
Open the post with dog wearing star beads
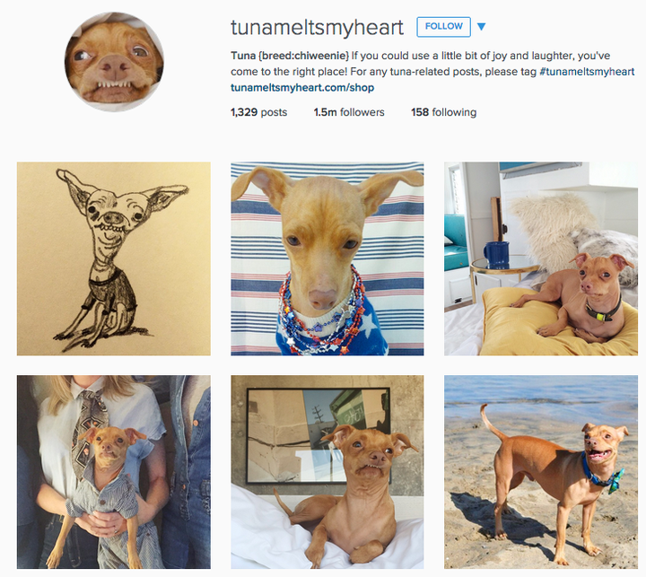point(327,258)
